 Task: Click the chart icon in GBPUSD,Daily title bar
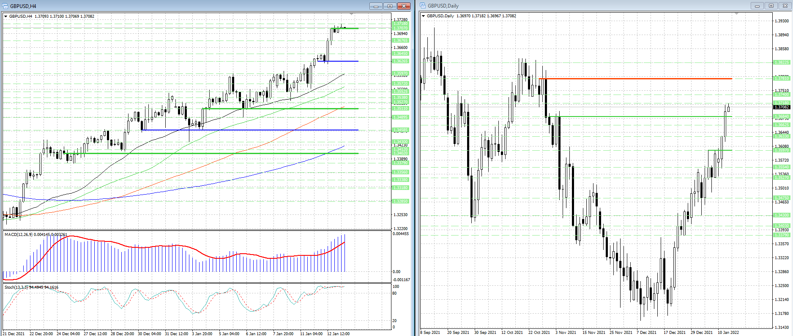423,5
